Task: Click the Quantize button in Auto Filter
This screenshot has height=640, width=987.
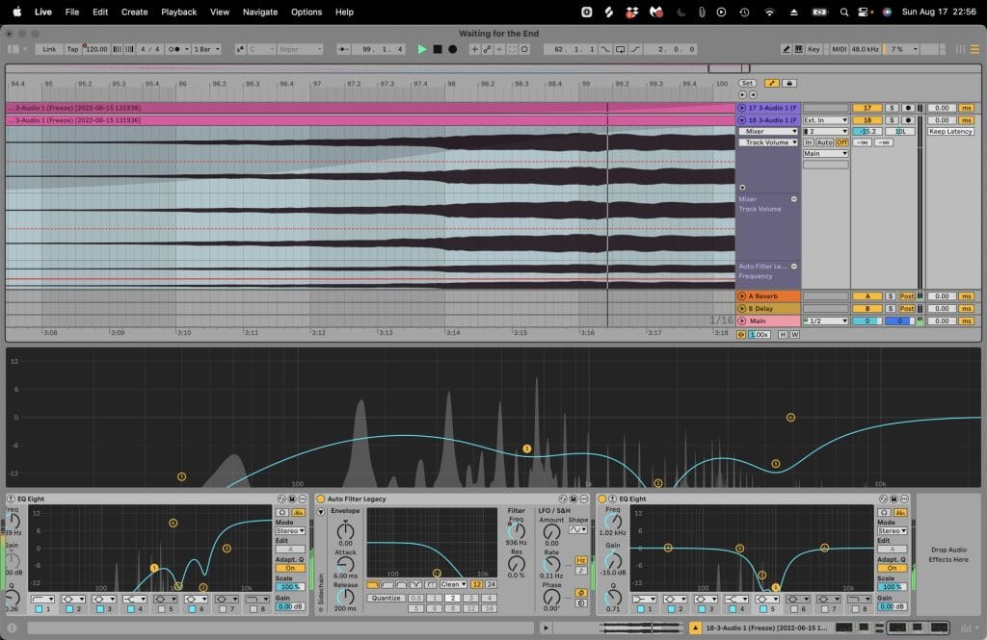Action: click(386, 598)
